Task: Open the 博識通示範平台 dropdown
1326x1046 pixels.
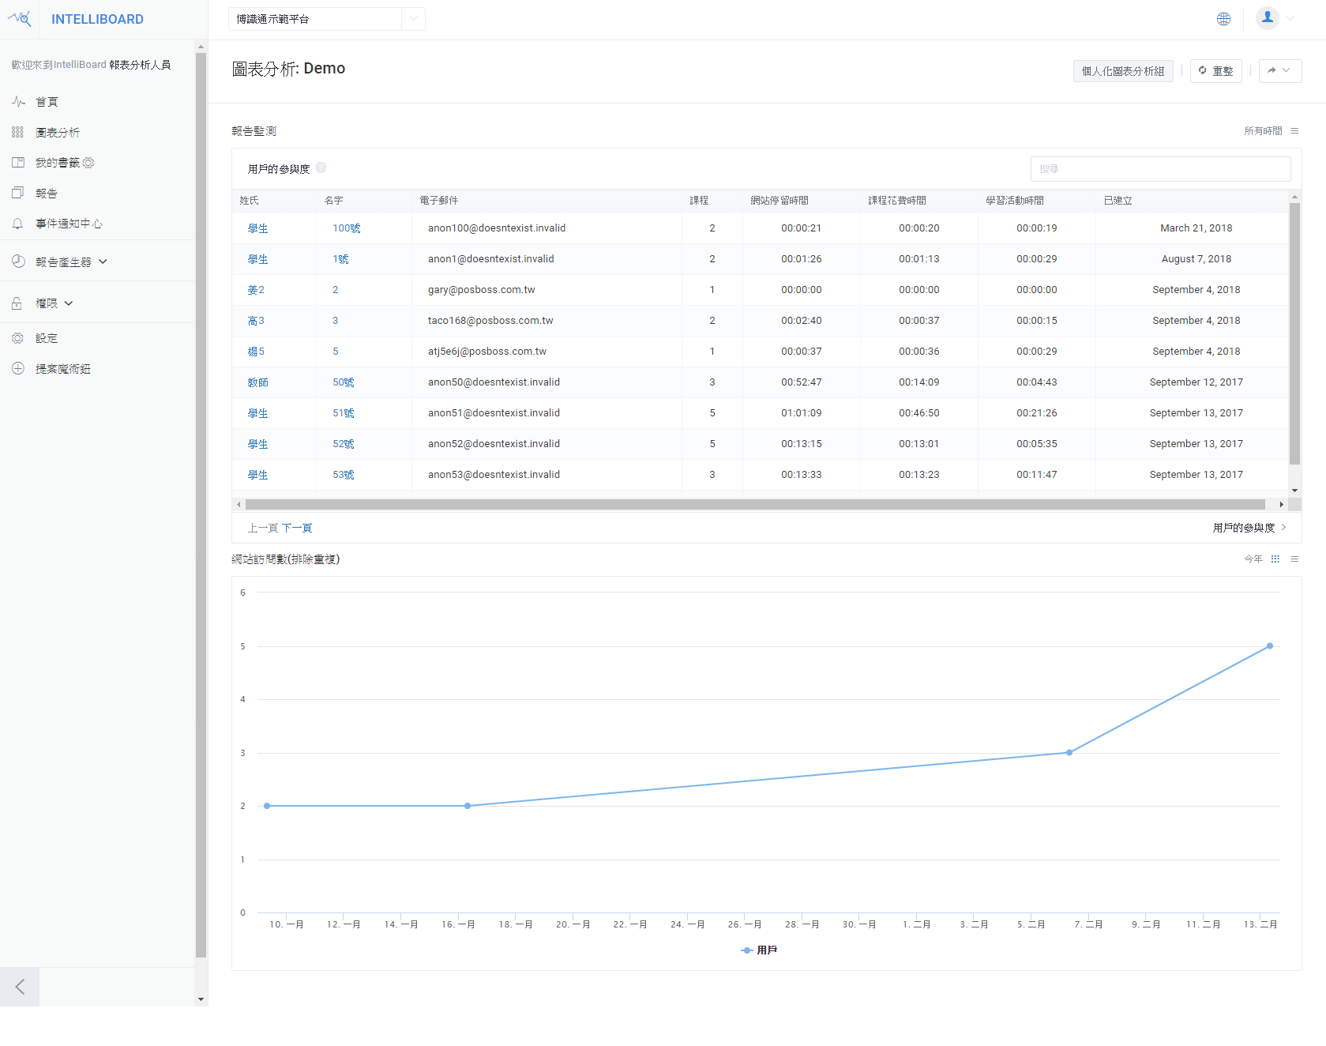Action: [326, 19]
